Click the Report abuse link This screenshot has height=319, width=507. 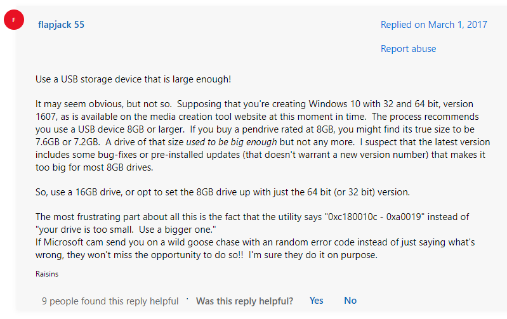click(x=408, y=49)
